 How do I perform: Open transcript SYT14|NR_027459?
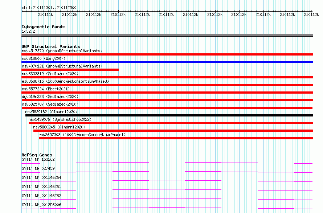(x=38, y=168)
